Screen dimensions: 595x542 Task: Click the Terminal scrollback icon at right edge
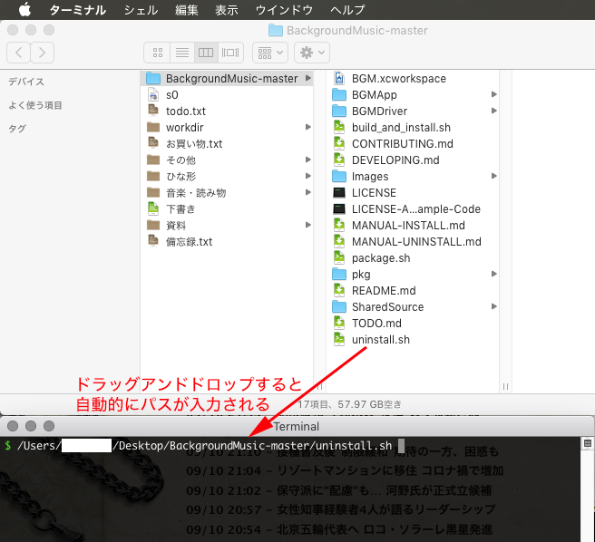588,443
